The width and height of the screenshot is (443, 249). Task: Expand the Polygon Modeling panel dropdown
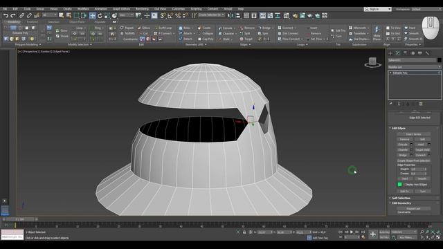28,44
